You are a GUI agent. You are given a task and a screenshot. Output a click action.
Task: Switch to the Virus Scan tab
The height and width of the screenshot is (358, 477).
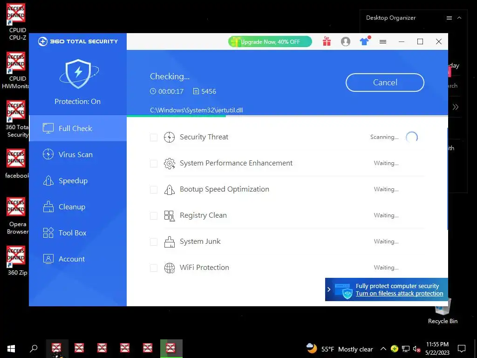click(78, 155)
